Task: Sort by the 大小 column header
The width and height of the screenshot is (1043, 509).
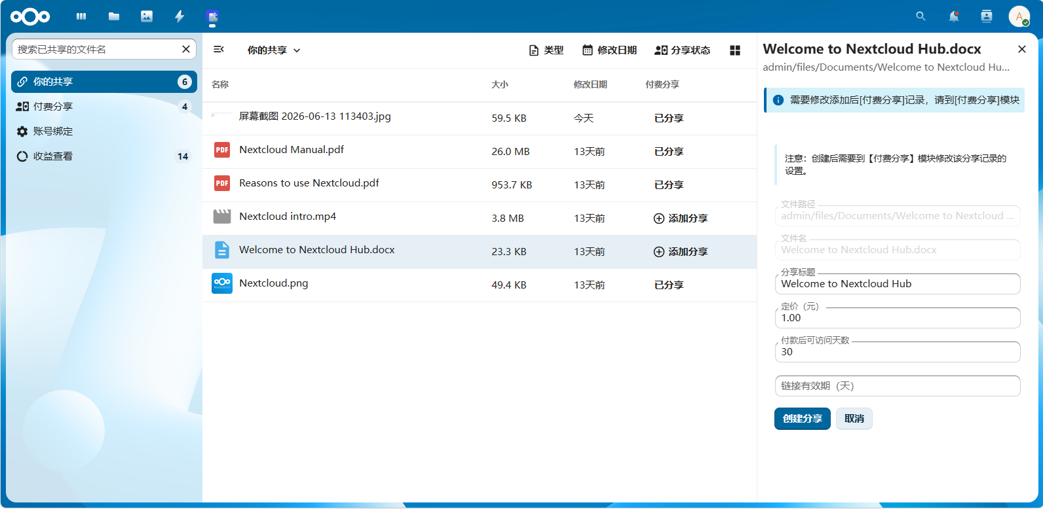Action: pyautogui.click(x=500, y=84)
